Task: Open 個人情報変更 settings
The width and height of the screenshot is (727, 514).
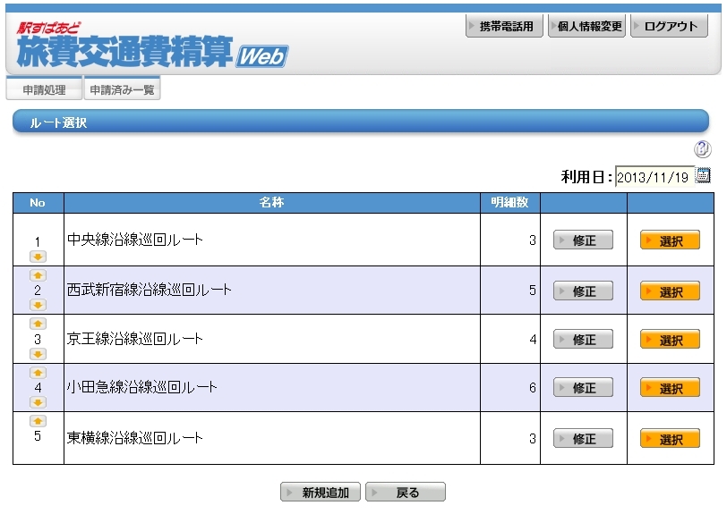Action: click(x=586, y=26)
